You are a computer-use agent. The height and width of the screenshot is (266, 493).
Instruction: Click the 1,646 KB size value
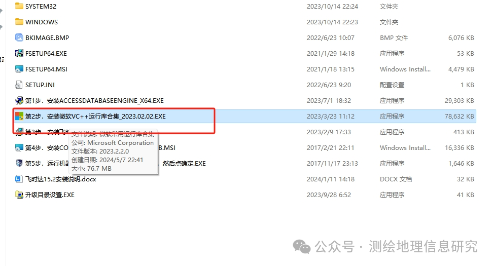point(461,163)
